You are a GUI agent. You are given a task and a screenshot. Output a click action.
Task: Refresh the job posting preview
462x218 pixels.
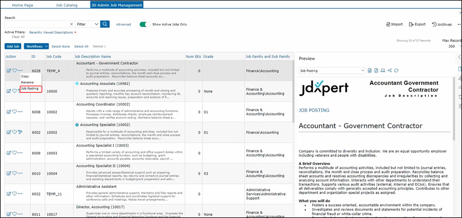pyautogui.click(x=396, y=70)
